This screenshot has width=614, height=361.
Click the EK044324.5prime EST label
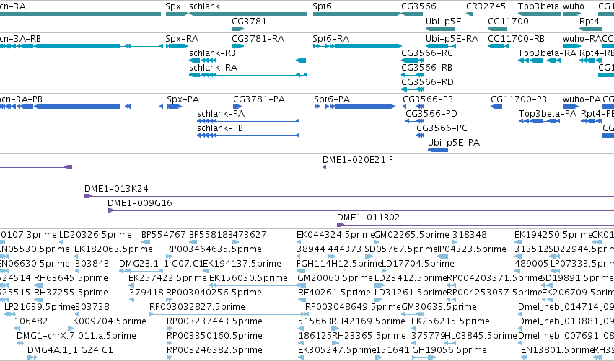click(335, 235)
